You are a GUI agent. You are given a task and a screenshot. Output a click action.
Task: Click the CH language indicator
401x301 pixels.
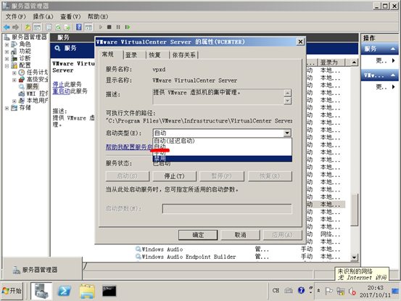[276, 291]
